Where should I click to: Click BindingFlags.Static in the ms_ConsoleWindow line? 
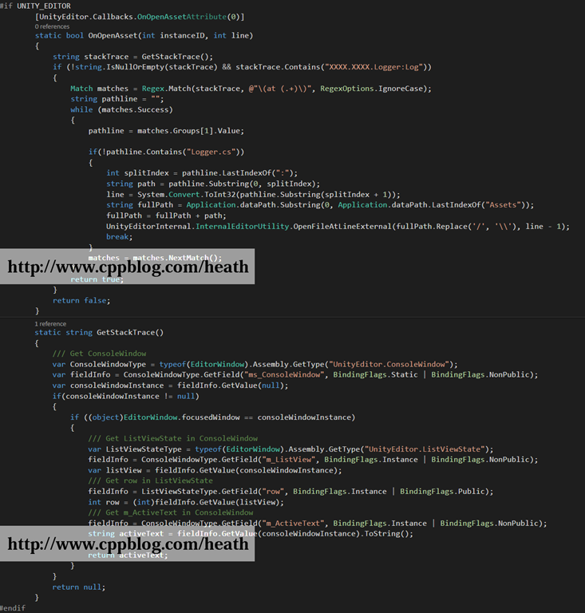tap(376, 374)
